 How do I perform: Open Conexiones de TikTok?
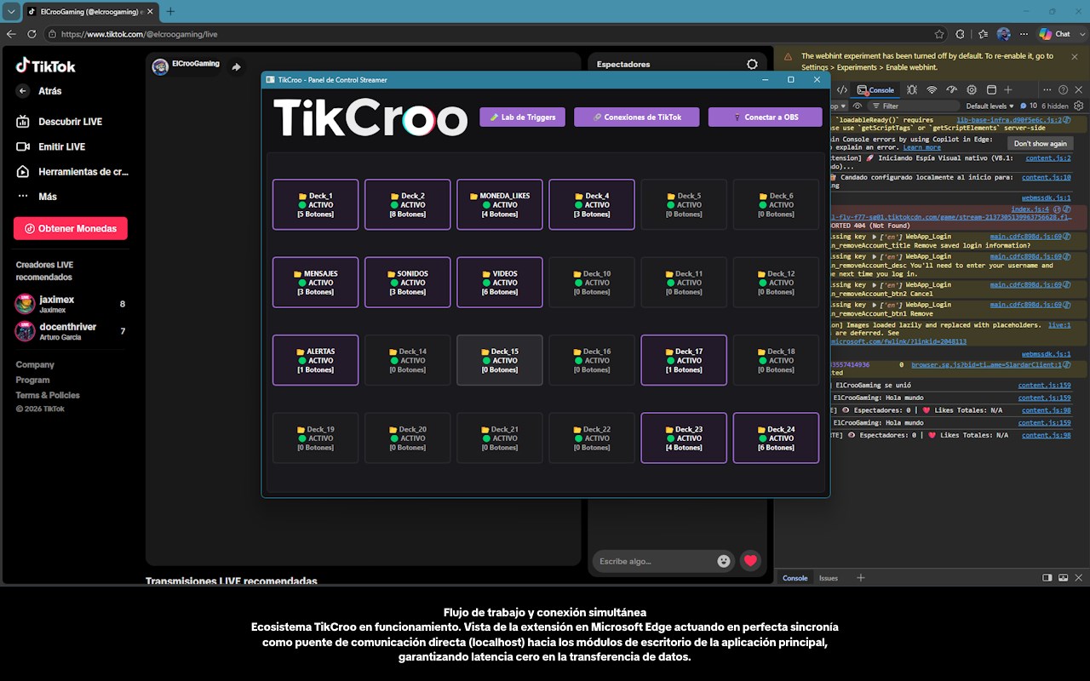637,117
